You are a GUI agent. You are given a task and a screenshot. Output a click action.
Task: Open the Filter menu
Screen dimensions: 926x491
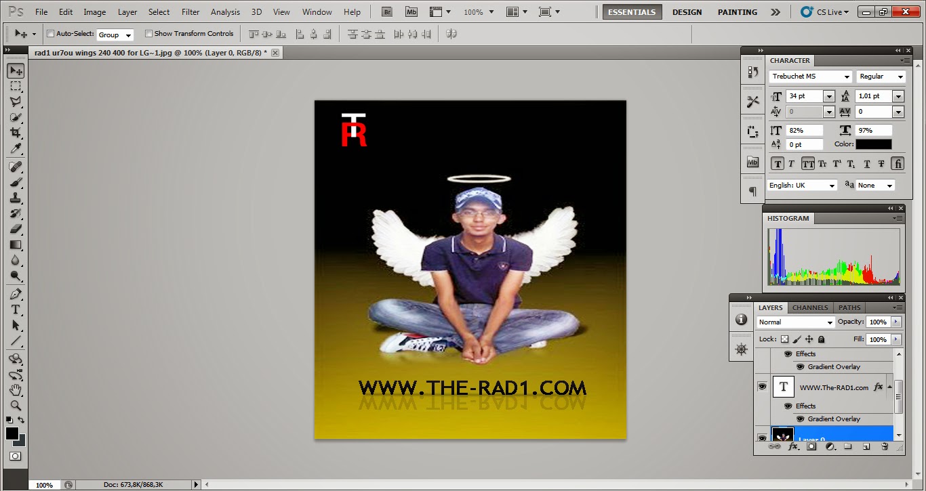190,12
